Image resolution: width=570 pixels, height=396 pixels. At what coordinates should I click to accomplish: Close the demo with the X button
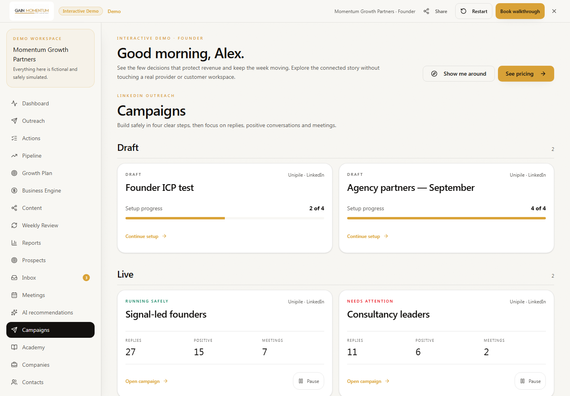coord(554,11)
